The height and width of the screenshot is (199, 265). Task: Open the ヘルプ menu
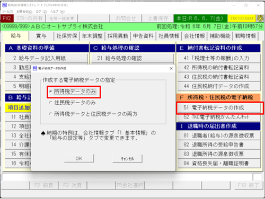pos(57,12)
